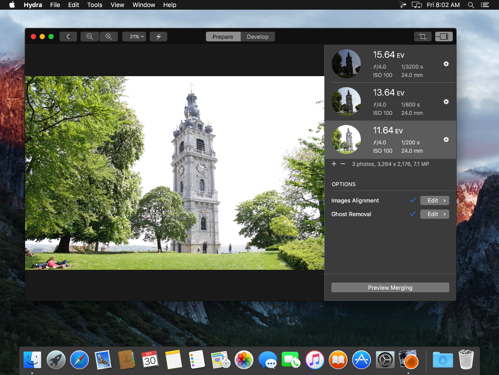Image resolution: width=499 pixels, height=375 pixels.
Task: Open the Help menu
Action: 169,5
